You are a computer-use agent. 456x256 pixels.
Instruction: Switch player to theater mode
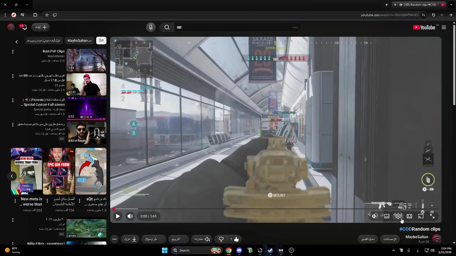(409, 216)
